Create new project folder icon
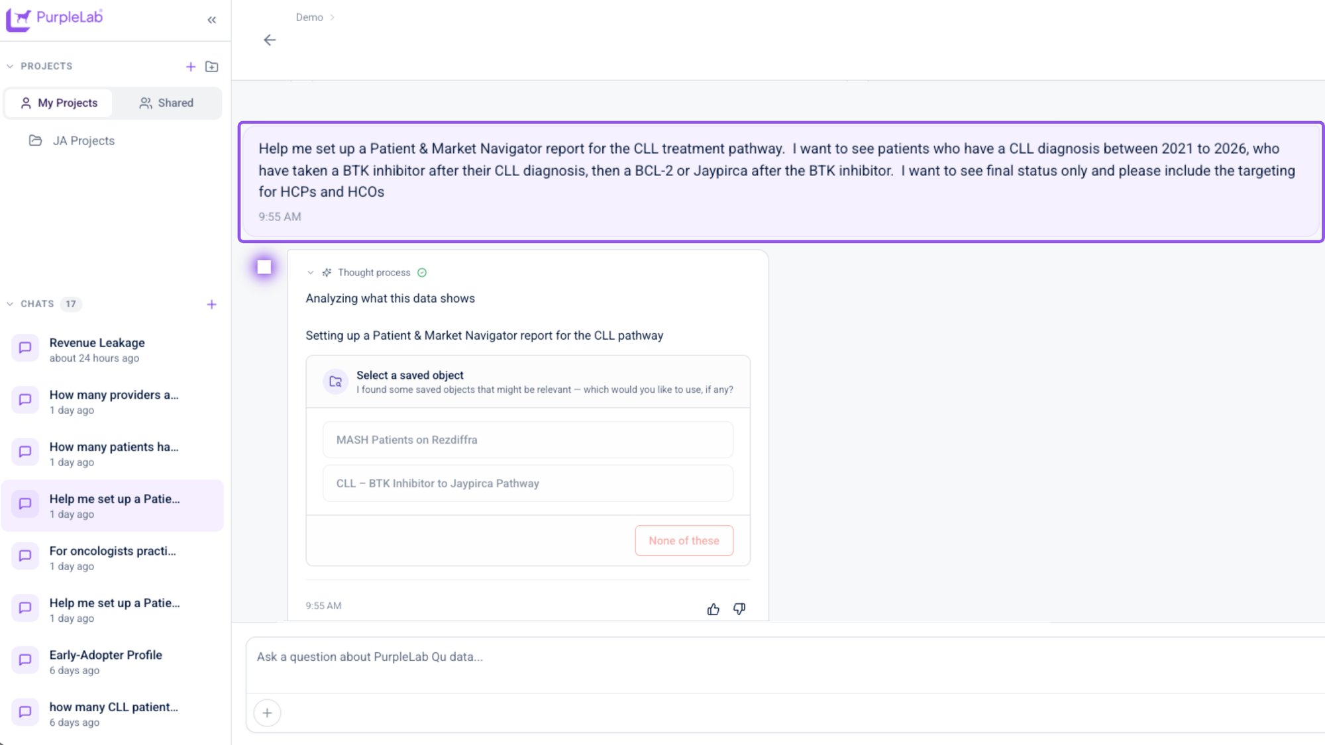Screen dimensions: 1325x745 (x=212, y=66)
